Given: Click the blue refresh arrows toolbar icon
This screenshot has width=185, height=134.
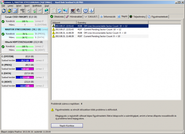Looking at the screenshot, I should pos(4,11).
